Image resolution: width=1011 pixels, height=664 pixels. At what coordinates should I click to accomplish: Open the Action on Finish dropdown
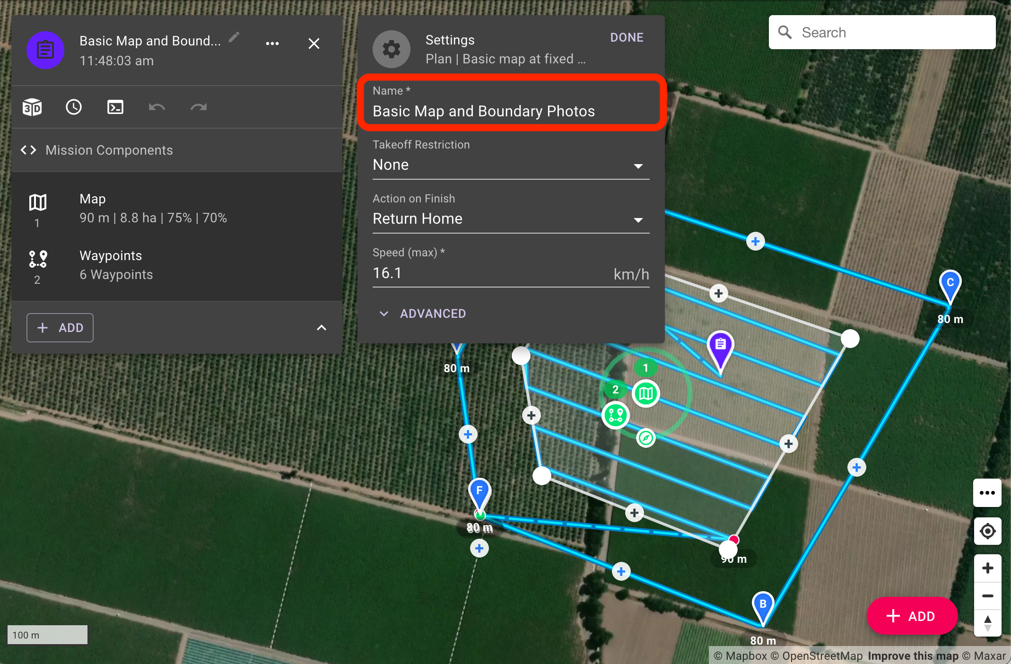pyautogui.click(x=511, y=219)
